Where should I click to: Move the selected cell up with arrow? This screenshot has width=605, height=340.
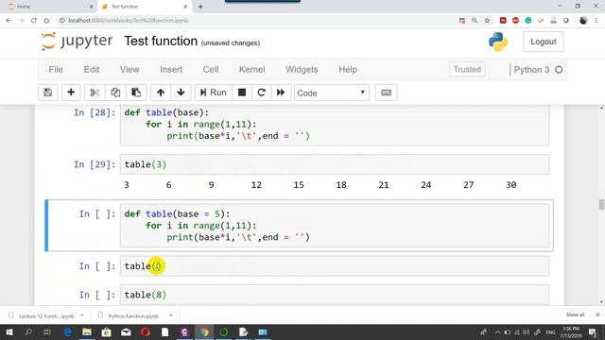pos(161,93)
